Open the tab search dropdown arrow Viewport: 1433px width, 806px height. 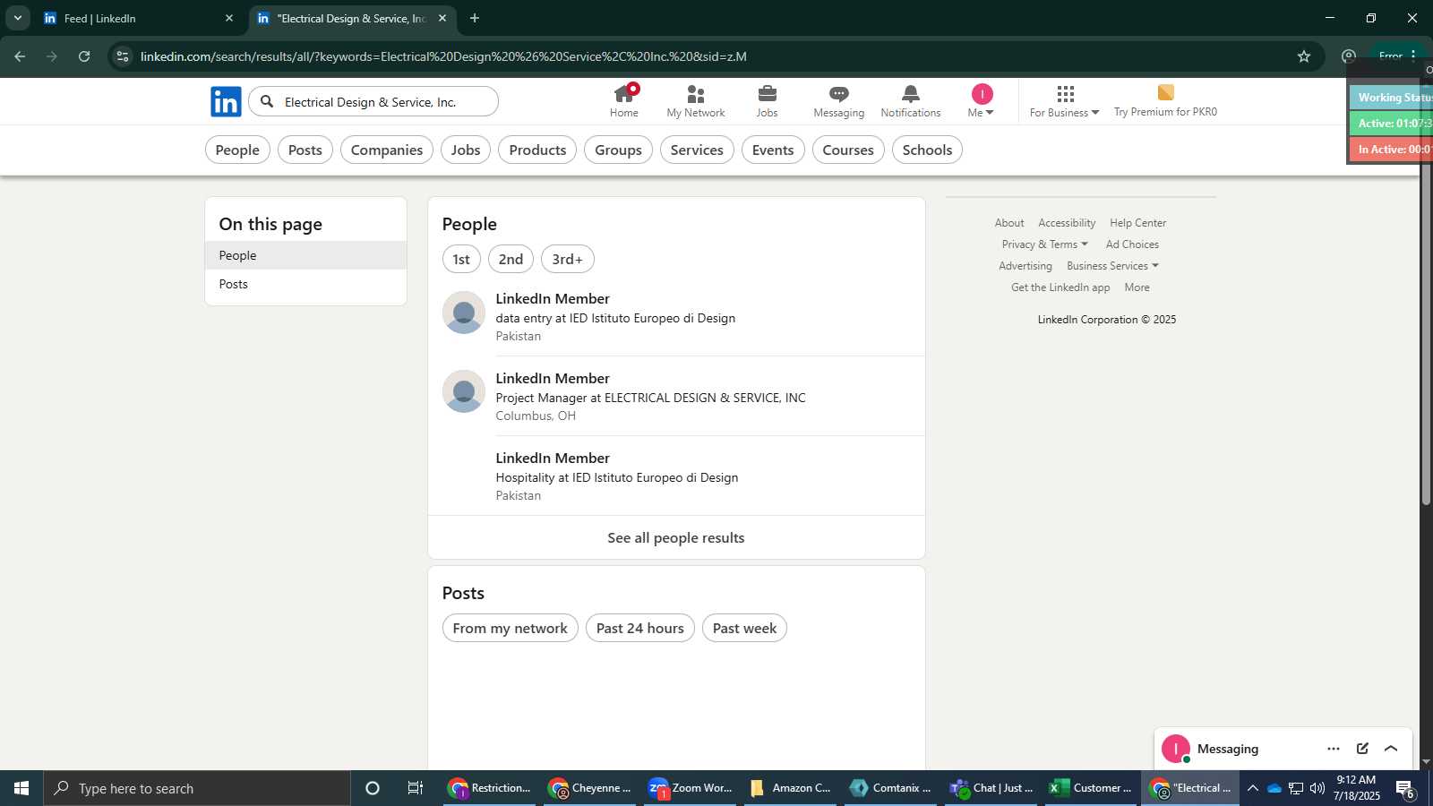click(x=17, y=18)
